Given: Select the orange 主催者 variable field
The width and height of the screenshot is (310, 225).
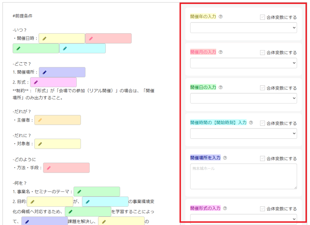Looking at the screenshot, I should pos(58,120).
